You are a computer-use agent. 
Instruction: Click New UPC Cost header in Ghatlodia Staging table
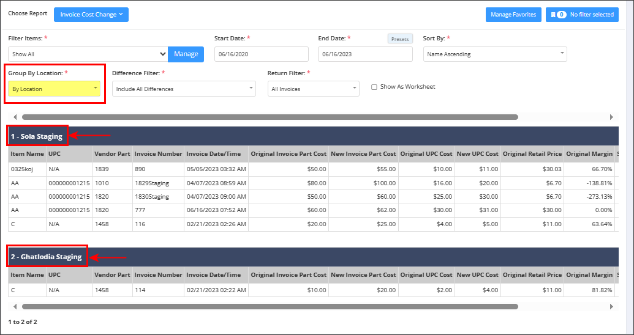click(477, 275)
